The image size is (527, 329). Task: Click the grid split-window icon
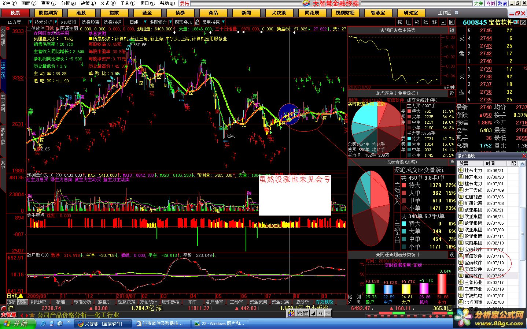(409, 22)
